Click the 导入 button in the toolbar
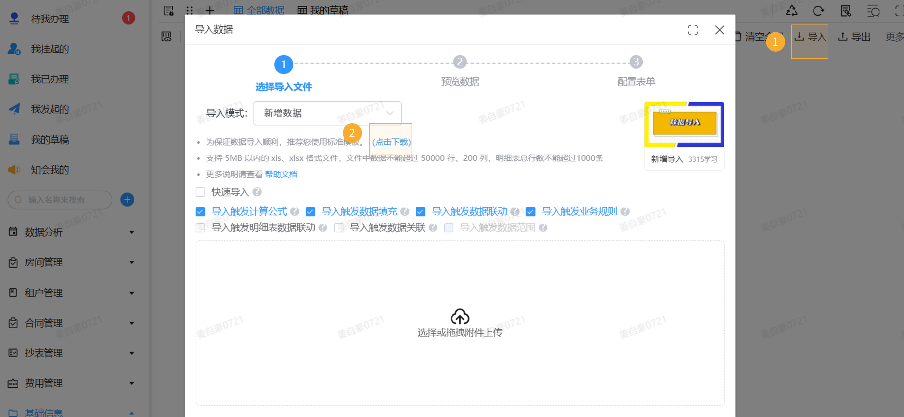This screenshot has height=417, width=904. [x=810, y=36]
